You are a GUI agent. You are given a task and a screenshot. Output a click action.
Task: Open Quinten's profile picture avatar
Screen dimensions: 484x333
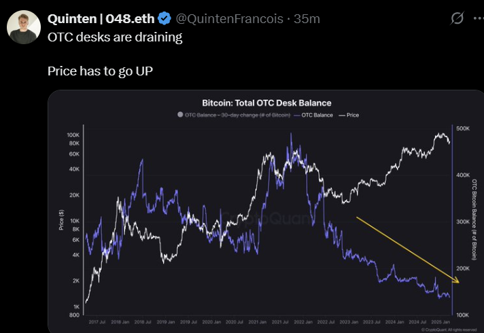click(23, 27)
